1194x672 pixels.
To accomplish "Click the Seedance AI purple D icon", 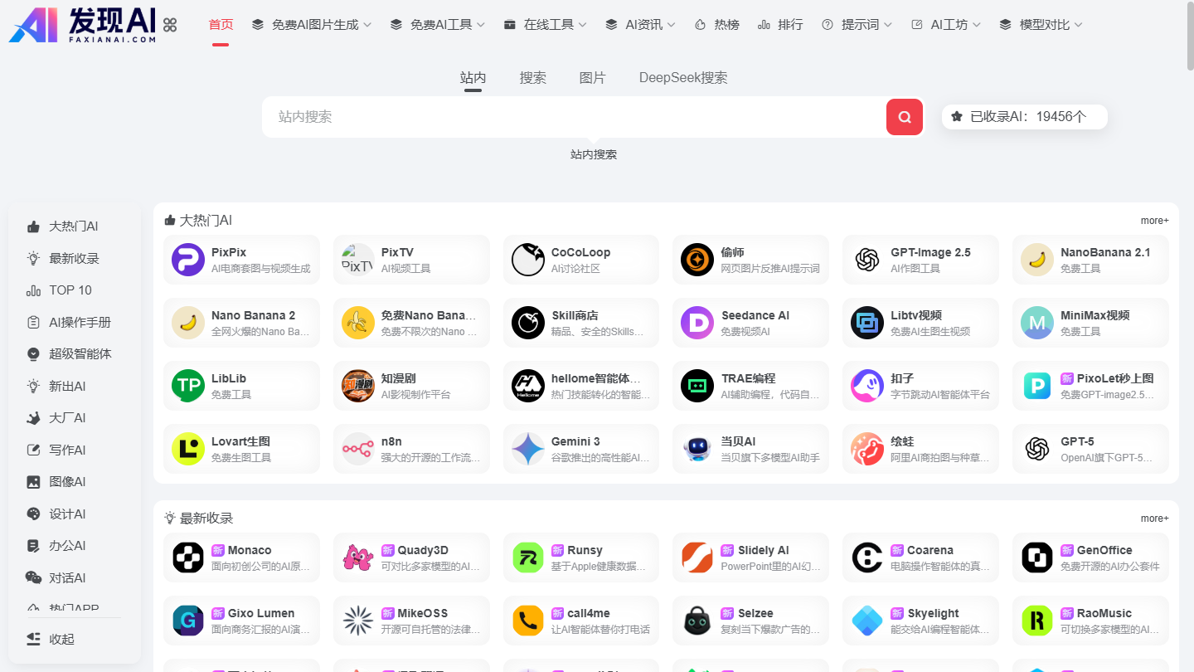I will tap(697, 323).
